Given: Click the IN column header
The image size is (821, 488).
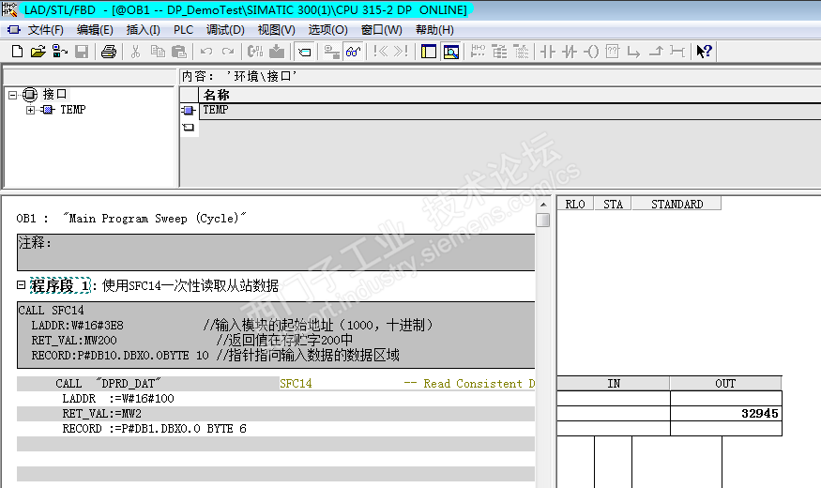Looking at the screenshot, I should (614, 383).
